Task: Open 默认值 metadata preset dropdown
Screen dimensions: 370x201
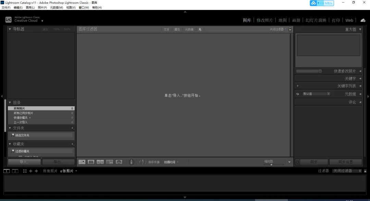Action: click(316, 94)
